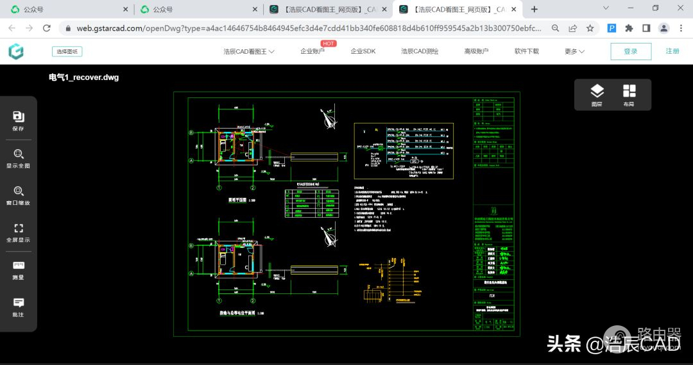Bookmark this page with star icon
This screenshot has width=693, height=365.
[x=590, y=28]
